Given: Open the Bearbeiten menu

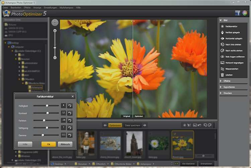Looking at the screenshot, I should [16, 7].
